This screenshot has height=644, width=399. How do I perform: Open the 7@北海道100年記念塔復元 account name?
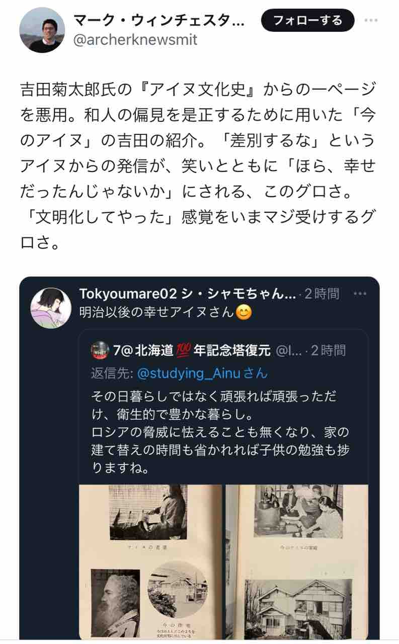pyautogui.click(x=192, y=350)
